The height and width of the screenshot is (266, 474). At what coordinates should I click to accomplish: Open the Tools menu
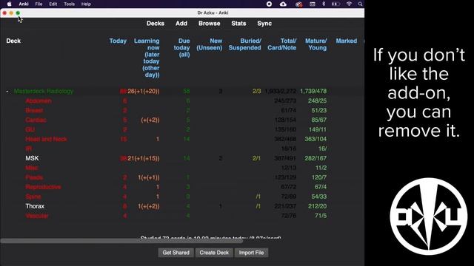tap(69, 4)
